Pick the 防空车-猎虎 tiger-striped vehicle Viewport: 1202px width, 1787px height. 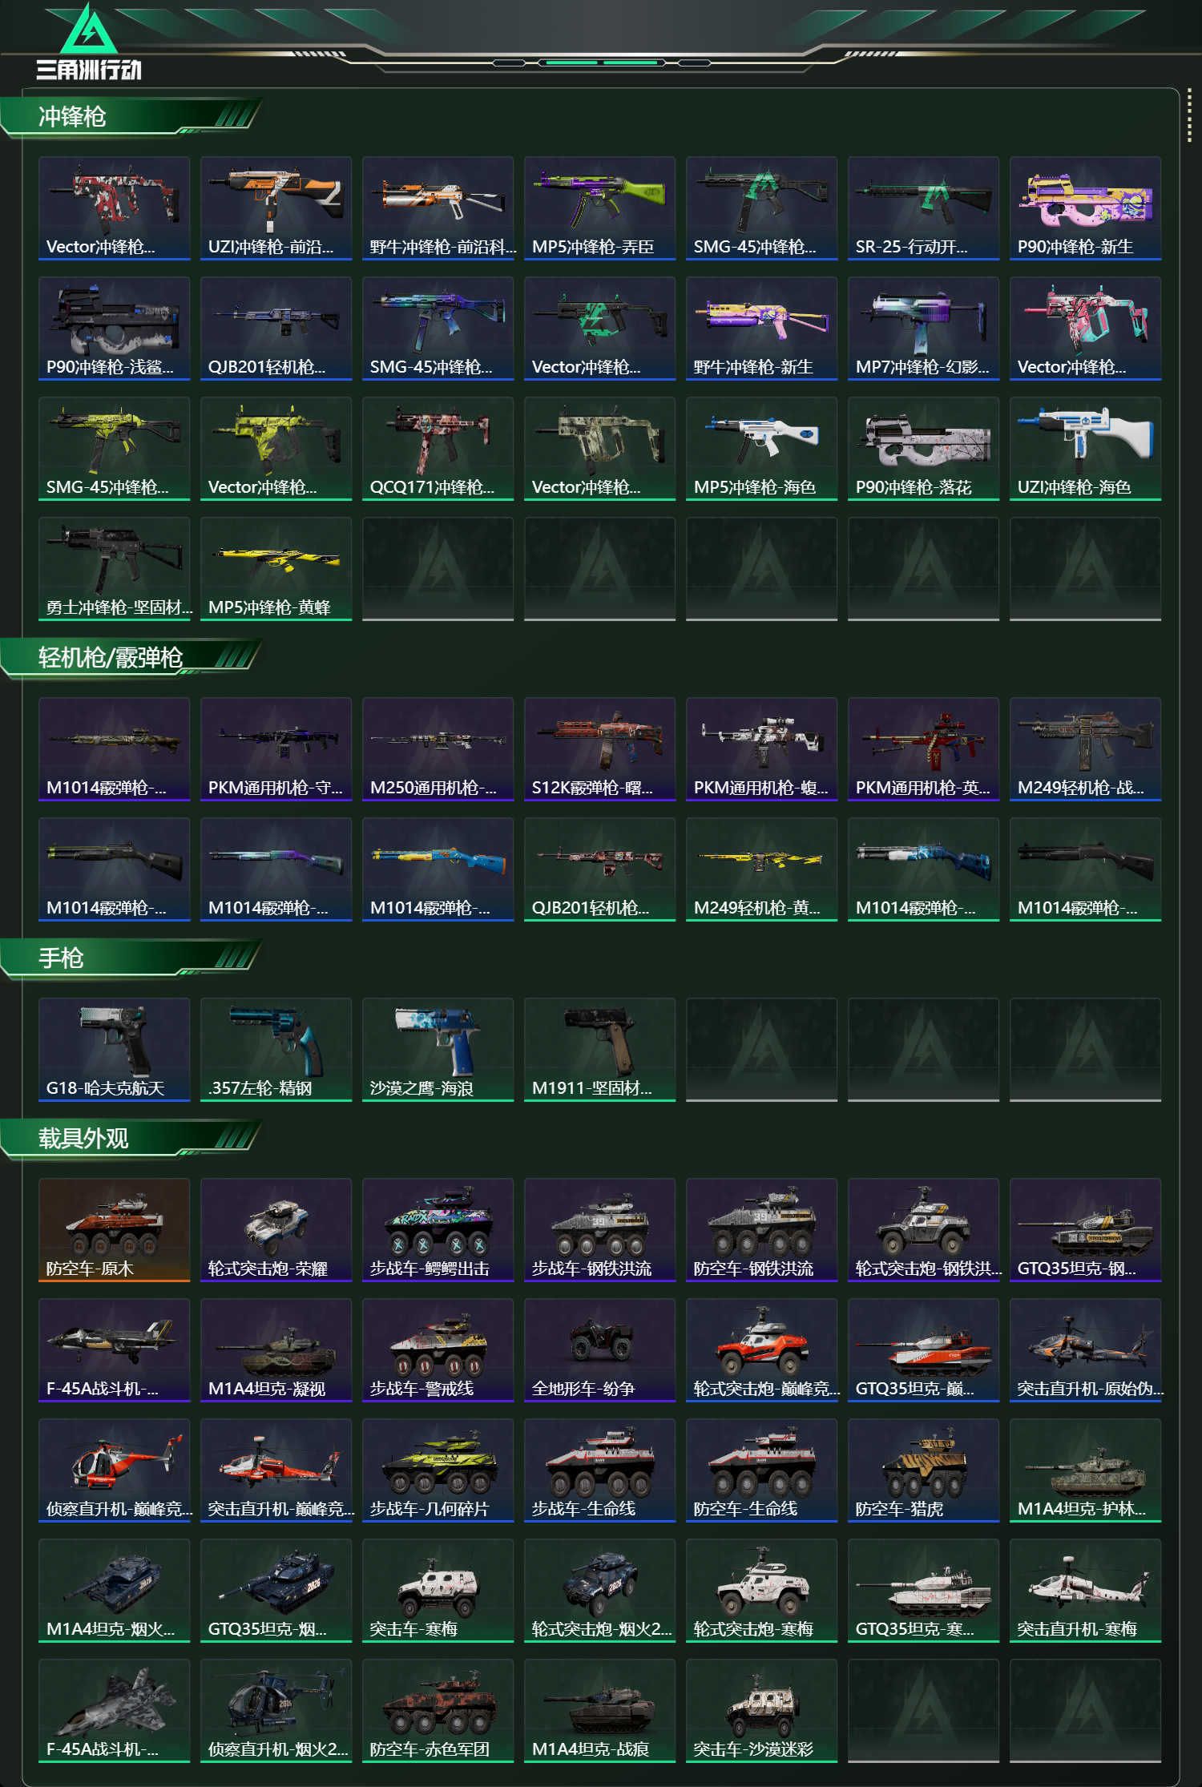pos(923,1470)
